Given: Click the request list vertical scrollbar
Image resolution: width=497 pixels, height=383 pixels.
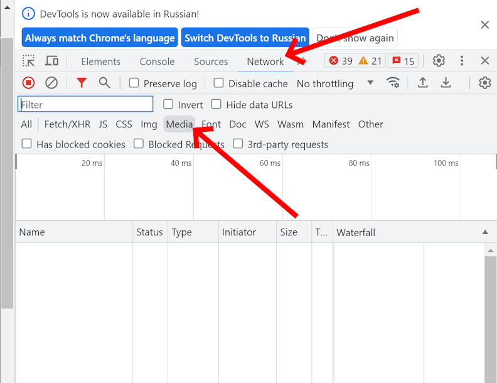Looking at the screenshot, I should tap(490, 318).
